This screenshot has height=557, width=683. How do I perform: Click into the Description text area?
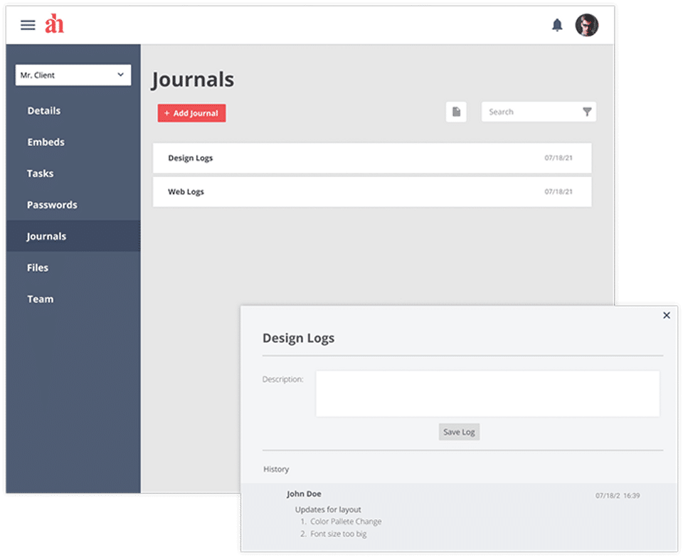point(487,393)
